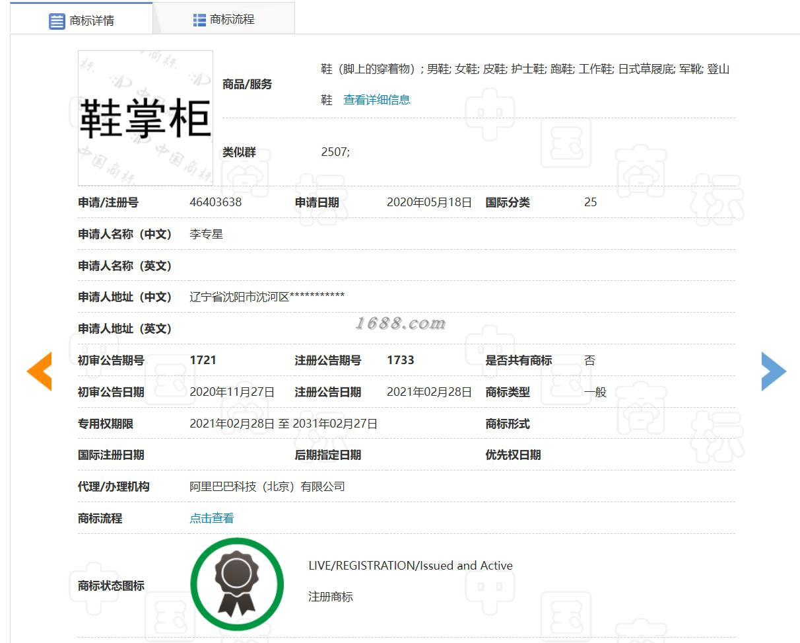Click the 申请人名称（中文） label
The height and width of the screenshot is (643, 800).
(125, 234)
